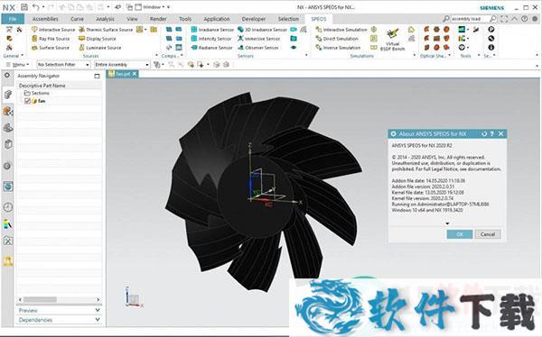This screenshot has width=542, height=337.
Task: Create a Radiance Sensor
Action: point(212,48)
